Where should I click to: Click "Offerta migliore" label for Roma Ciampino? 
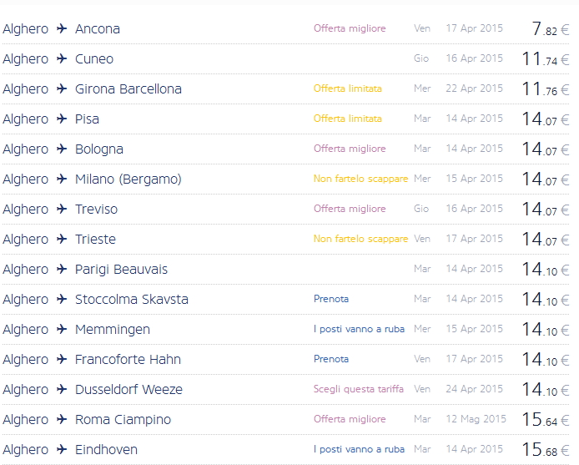tap(350, 419)
